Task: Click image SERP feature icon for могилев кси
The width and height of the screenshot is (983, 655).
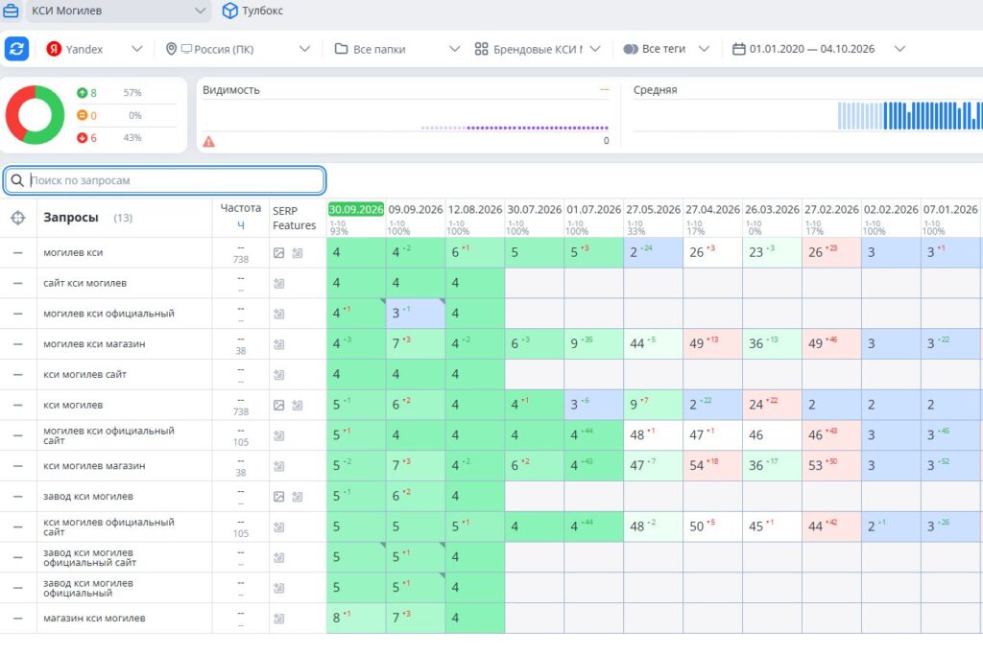Action: coord(279,253)
